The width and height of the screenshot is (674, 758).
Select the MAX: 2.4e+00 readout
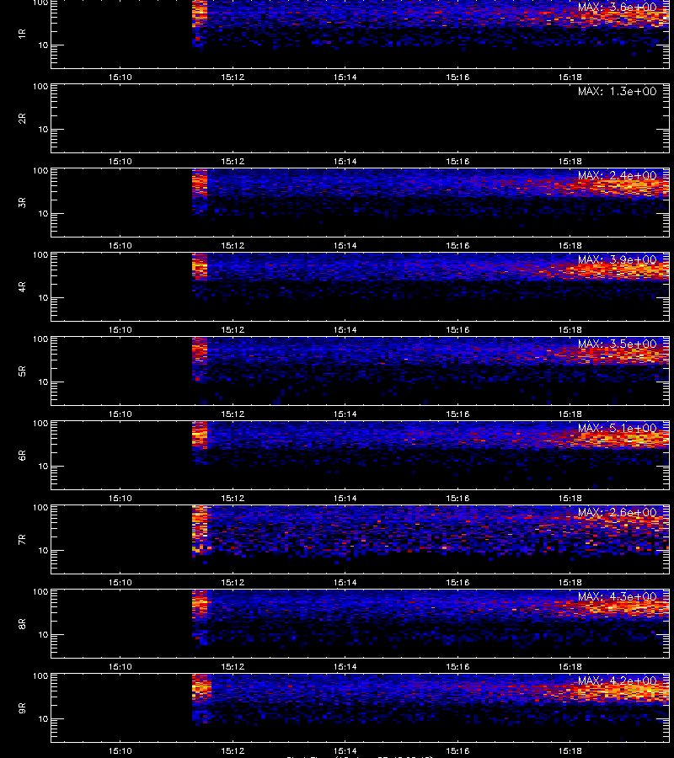(x=618, y=175)
